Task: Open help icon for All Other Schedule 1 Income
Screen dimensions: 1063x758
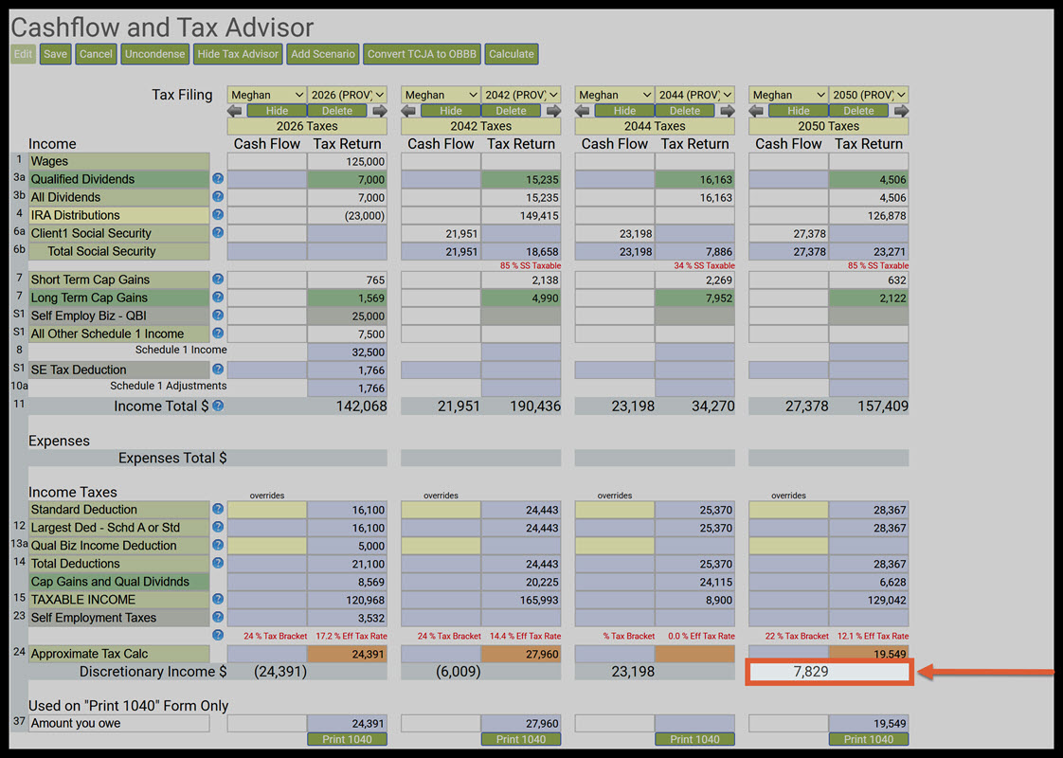Action: pos(218,334)
